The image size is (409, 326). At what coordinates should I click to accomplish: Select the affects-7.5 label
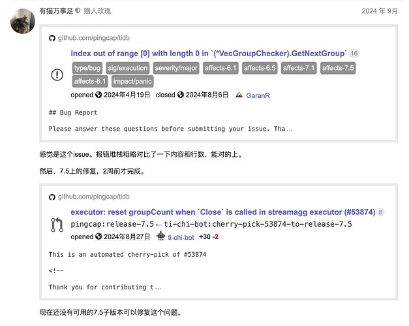[x=338, y=68]
